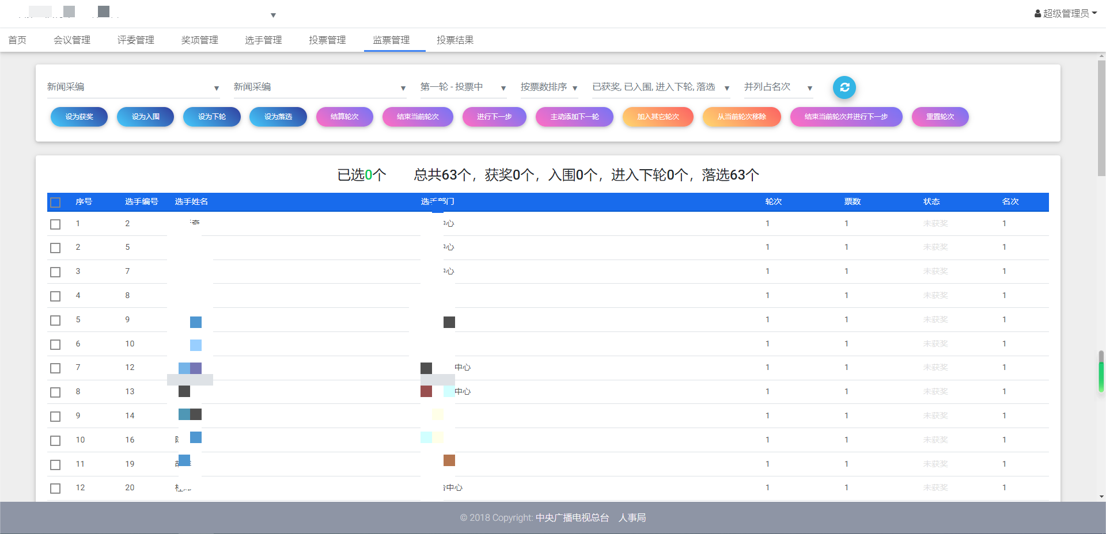Image resolution: width=1106 pixels, height=534 pixels.
Task: Click the 未获奖 status in row 1
Action: pos(935,224)
